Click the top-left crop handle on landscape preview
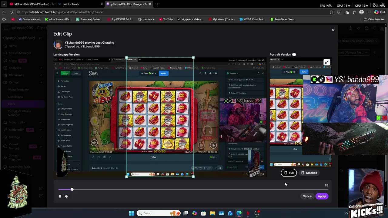Screen dimensions: 388x218 (x=126, y=58)
